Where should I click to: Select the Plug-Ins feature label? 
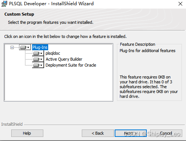pos(40,47)
